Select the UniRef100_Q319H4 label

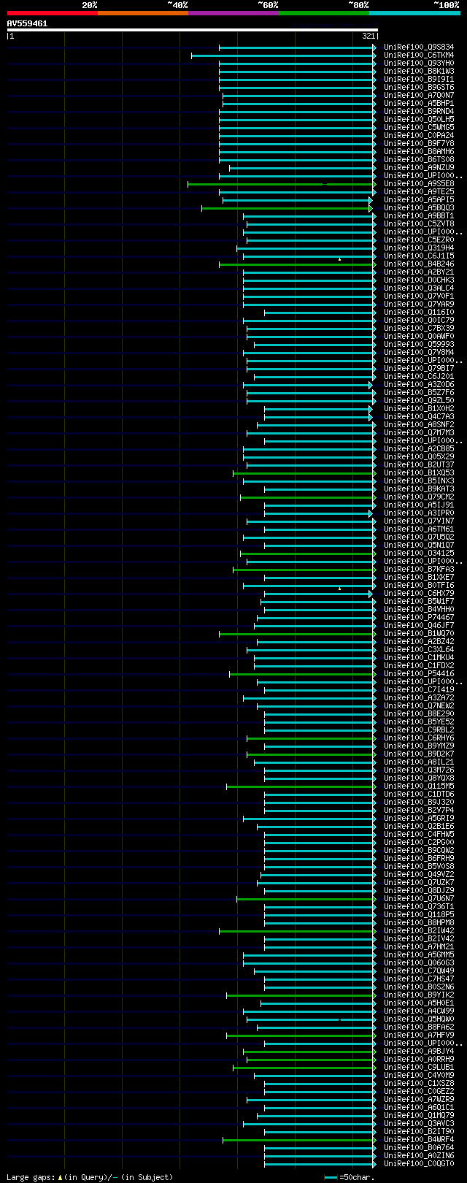(x=419, y=248)
